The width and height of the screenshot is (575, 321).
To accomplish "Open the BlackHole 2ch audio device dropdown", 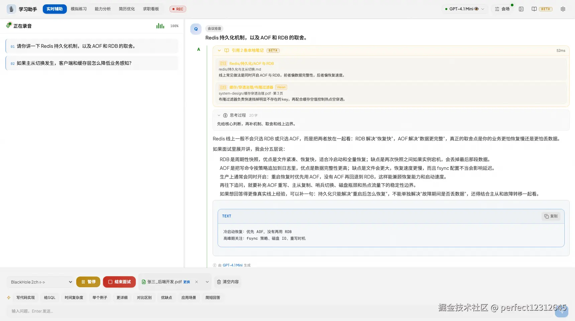I will (x=41, y=282).
